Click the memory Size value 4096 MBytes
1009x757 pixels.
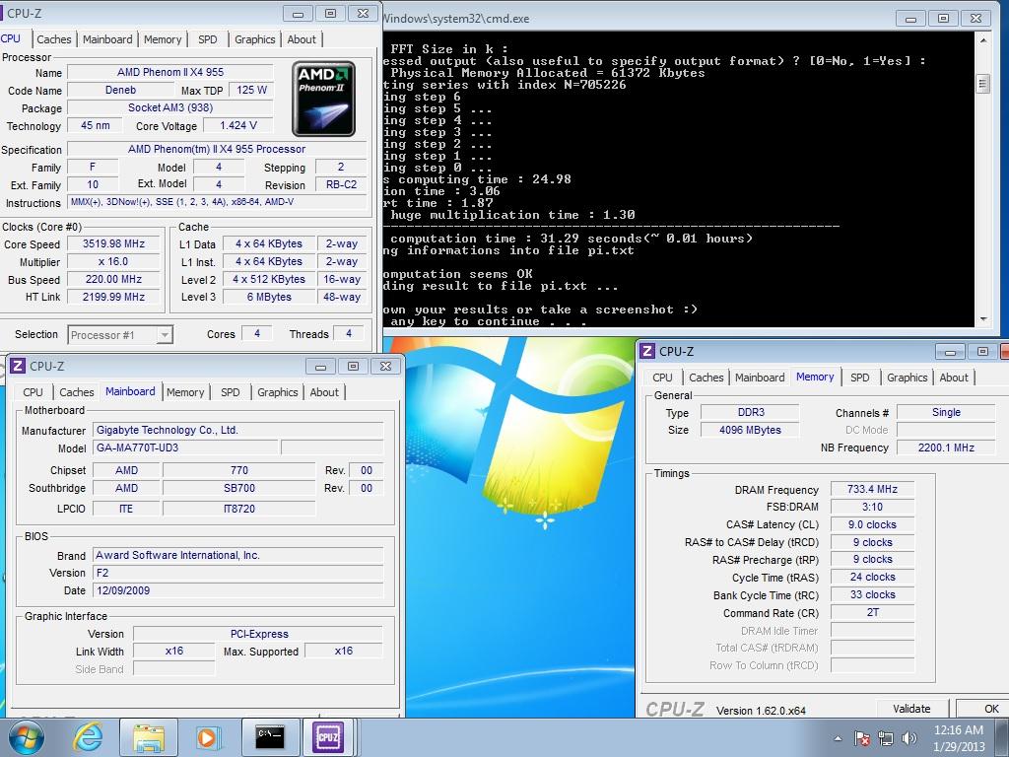[750, 430]
